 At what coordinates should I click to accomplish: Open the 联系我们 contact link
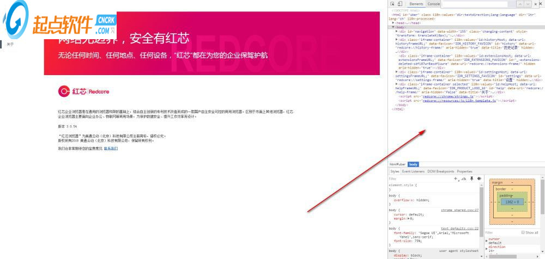coord(111,148)
